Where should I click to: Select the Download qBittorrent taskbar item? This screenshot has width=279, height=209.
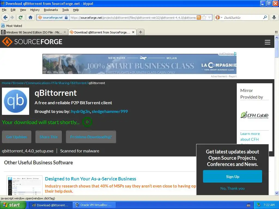click(50, 205)
